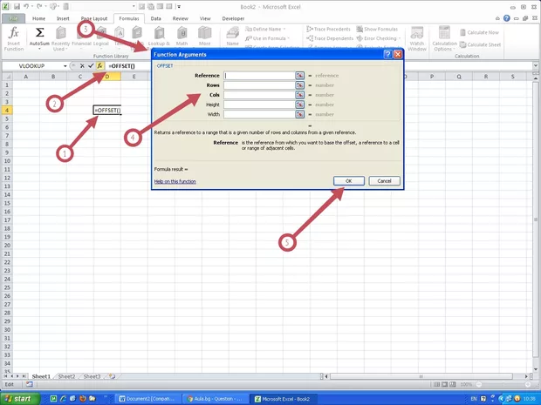Open Customize Quick Access Toolbar arrow

[x=179, y=7]
